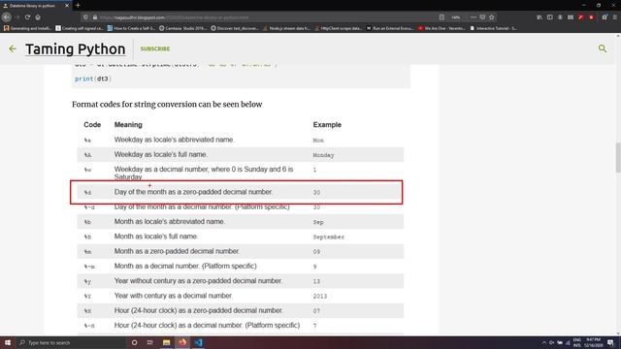Click the tracking protection shield icon

85,17
